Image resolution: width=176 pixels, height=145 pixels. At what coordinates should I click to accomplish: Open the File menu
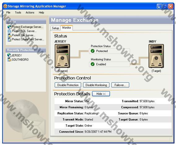pyautogui.click(x=8, y=12)
